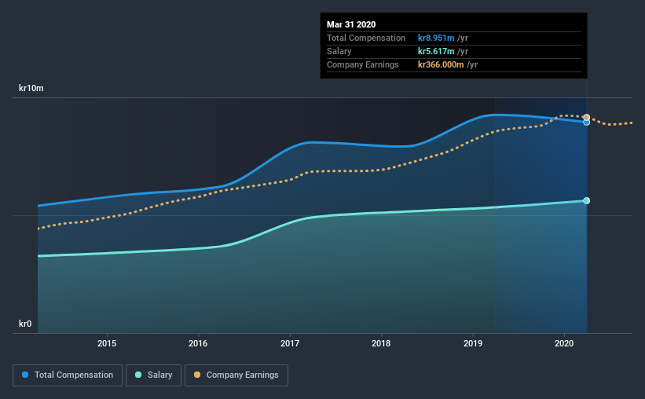Toggle the Salary legend button

(x=153, y=375)
